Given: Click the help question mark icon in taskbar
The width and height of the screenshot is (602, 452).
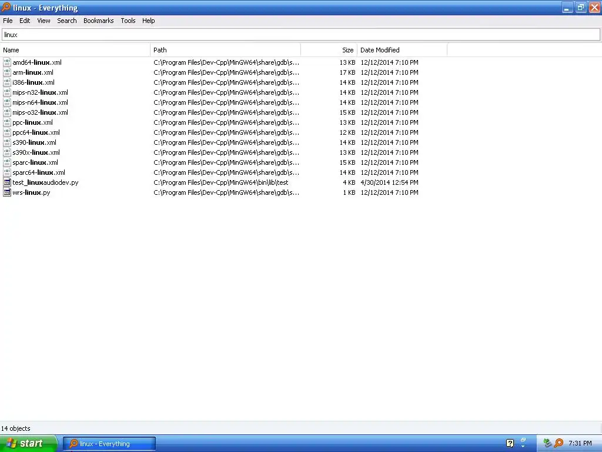Looking at the screenshot, I should [x=510, y=443].
